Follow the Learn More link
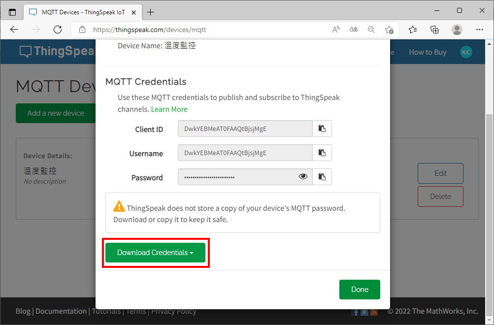This screenshot has width=494, height=325. coord(169,109)
